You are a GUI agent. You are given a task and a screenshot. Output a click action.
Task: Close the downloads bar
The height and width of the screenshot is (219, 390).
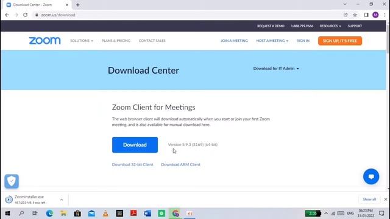[x=386, y=200]
